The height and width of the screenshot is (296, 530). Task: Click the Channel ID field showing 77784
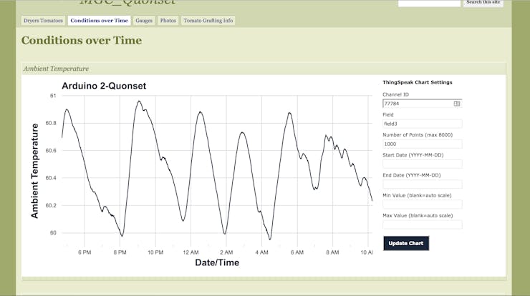pyautogui.click(x=422, y=104)
